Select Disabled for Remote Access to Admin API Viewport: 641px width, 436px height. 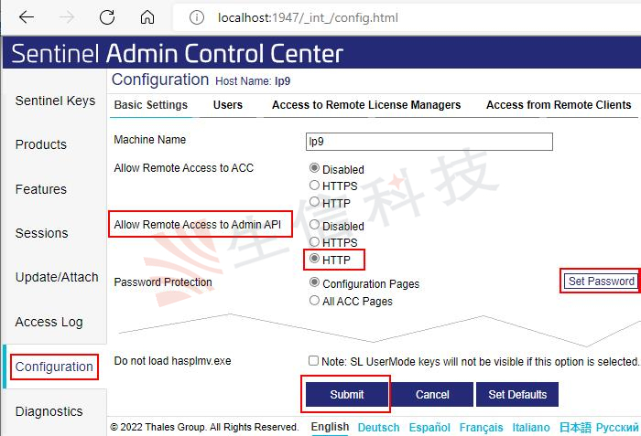pos(314,224)
